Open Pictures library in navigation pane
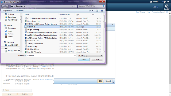 pos(11,34)
